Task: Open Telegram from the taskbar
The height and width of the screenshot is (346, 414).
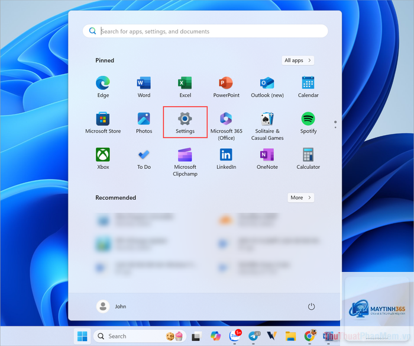Action: tap(254, 336)
